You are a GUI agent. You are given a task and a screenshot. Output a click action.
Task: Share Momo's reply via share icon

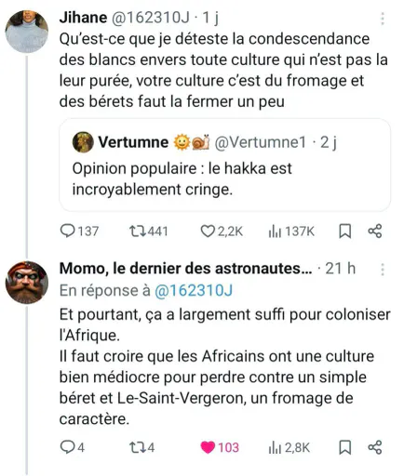(375, 447)
